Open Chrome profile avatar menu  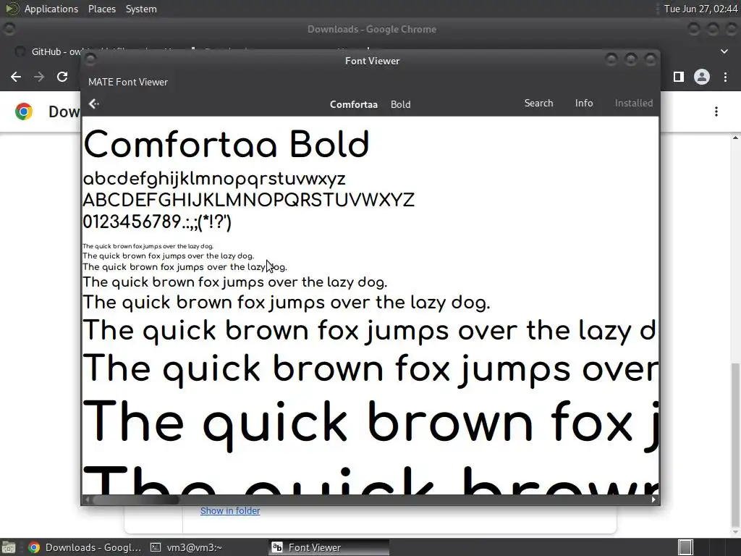[702, 77]
